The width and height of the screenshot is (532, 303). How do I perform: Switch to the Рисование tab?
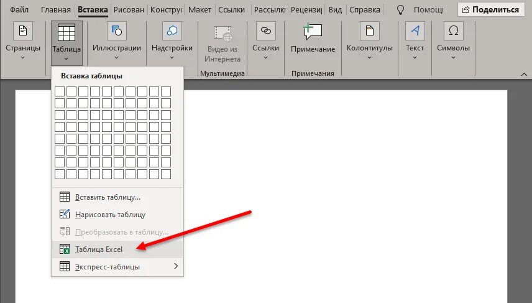129,9
